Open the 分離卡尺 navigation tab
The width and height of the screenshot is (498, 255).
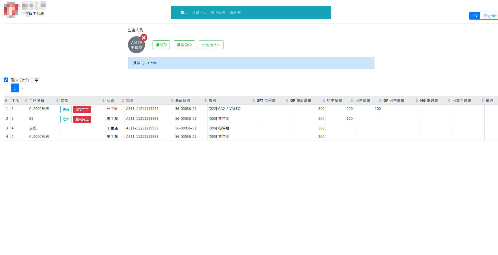point(199,12)
